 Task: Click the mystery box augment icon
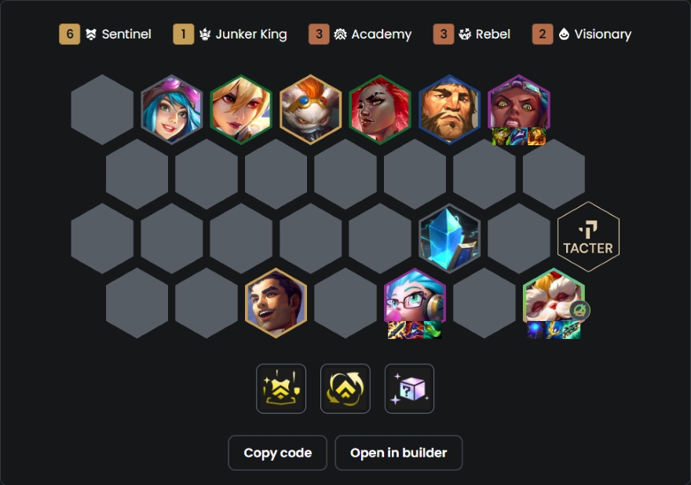pos(409,388)
